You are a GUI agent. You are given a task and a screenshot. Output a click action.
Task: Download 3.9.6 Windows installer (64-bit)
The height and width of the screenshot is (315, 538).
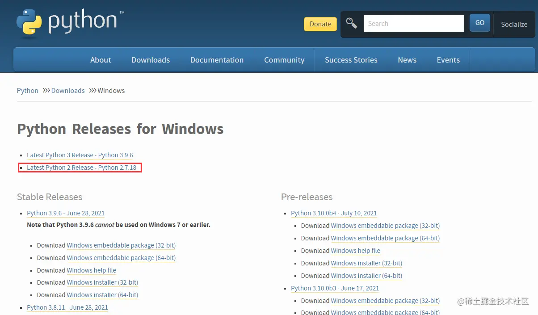pyautogui.click(x=102, y=295)
